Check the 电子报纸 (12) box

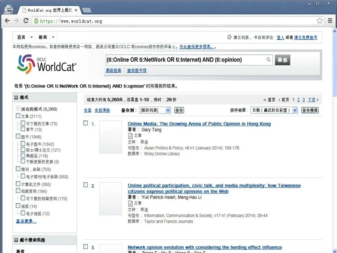[x=23, y=213]
